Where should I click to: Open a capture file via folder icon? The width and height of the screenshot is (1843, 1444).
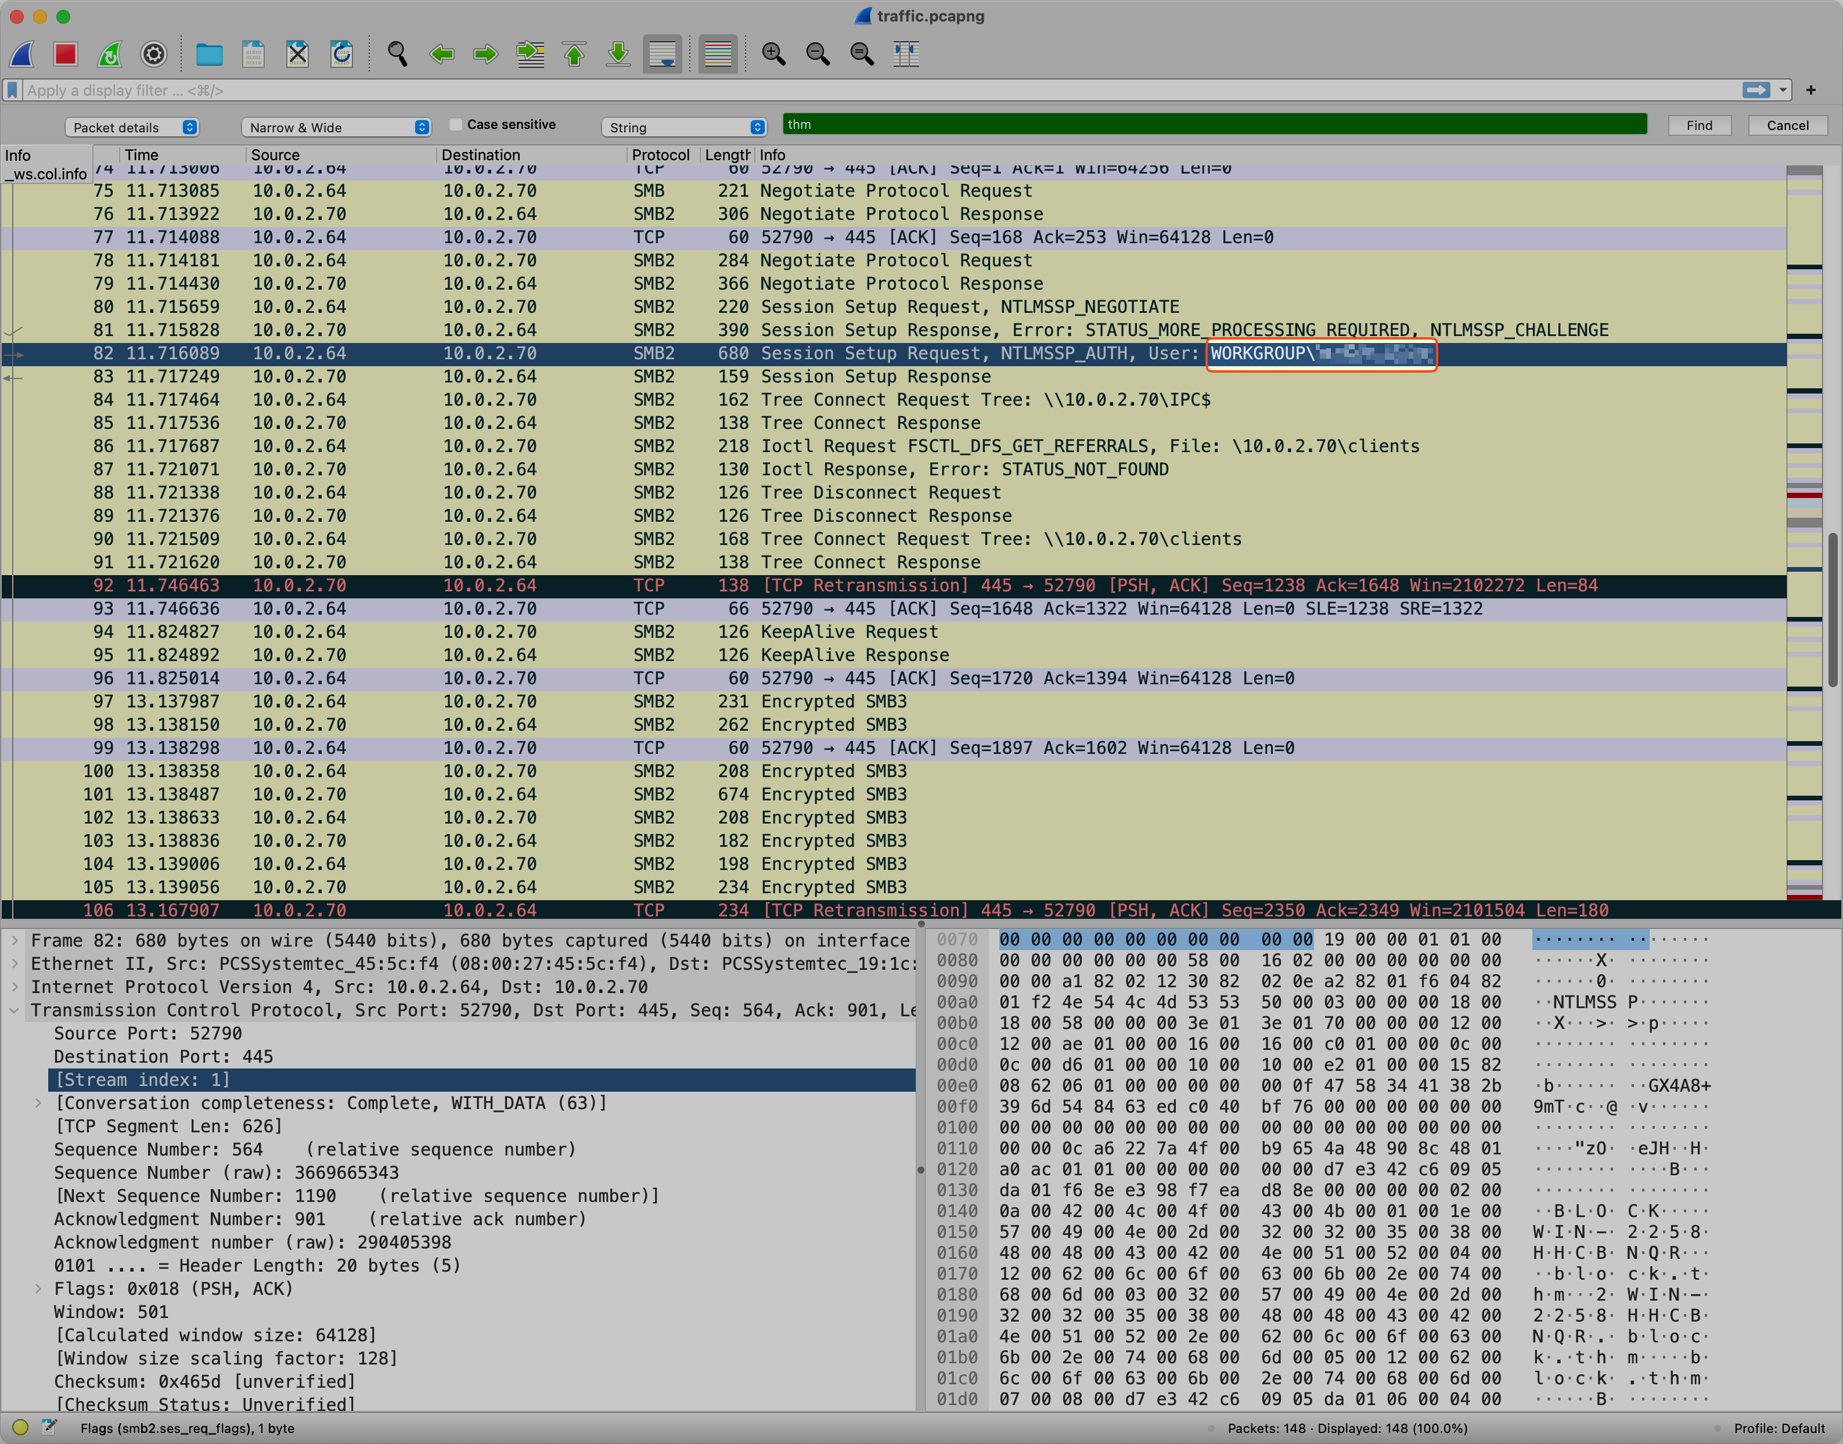pos(210,54)
